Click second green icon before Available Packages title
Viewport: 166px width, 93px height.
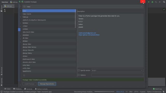click(22, 2)
